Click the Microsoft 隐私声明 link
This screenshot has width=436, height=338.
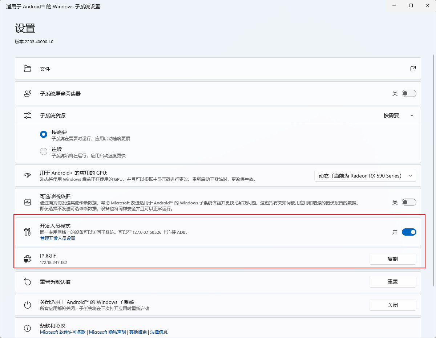tap(108, 332)
